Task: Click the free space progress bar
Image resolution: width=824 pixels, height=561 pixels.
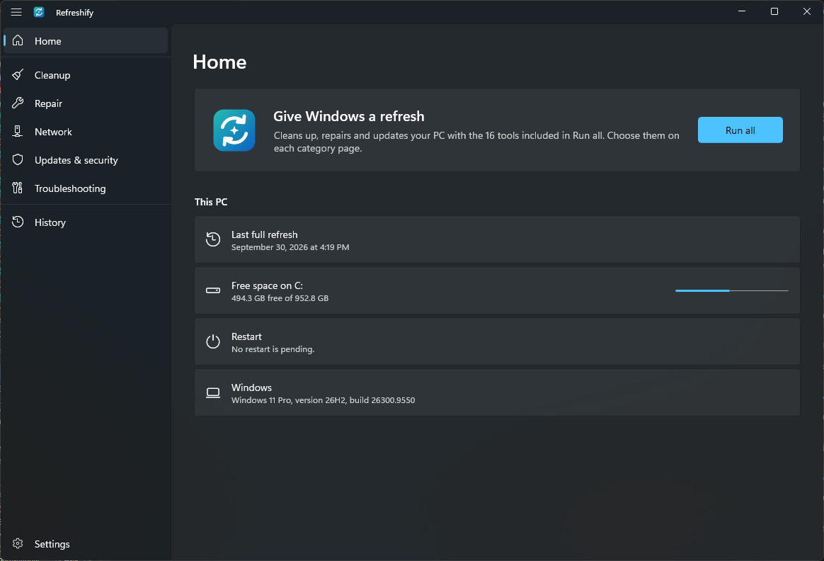Action: coord(731,290)
